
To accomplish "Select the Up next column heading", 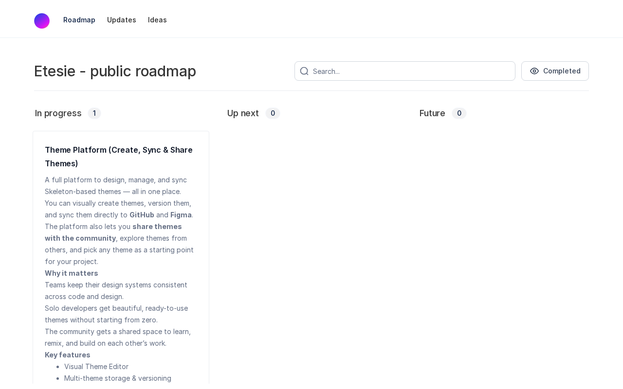I will pos(243,113).
